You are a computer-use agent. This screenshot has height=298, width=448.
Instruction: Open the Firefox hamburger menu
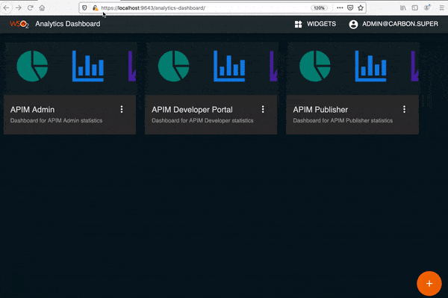tap(442, 8)
